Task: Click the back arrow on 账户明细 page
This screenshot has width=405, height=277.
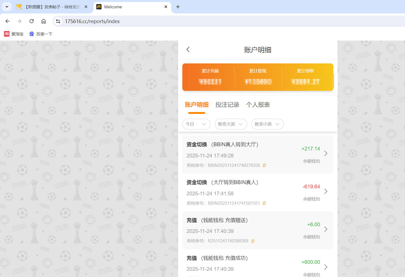Action: [188, 49]
